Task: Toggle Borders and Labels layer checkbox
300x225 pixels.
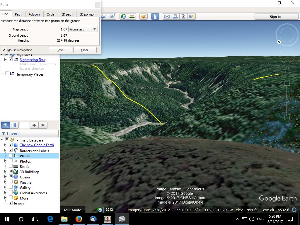Action: click(11, 150)
